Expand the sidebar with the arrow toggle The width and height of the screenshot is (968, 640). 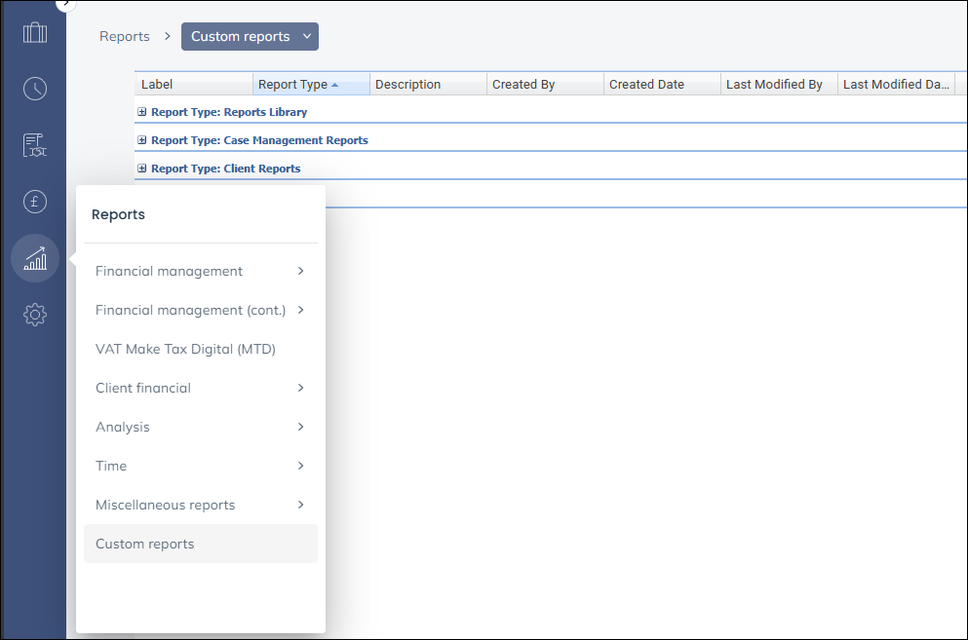click(x=66, y=4)
